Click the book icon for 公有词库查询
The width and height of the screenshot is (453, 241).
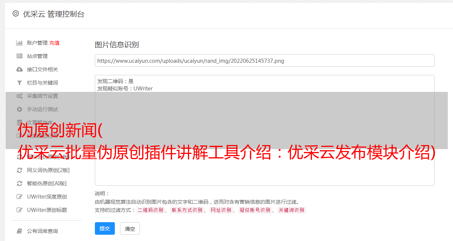pos(20,231)
